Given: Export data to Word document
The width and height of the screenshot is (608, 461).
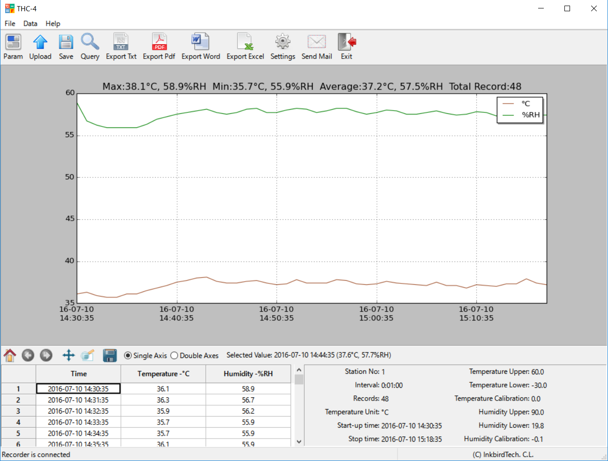Looking at the screenshot, I should [x=201, y=42].
